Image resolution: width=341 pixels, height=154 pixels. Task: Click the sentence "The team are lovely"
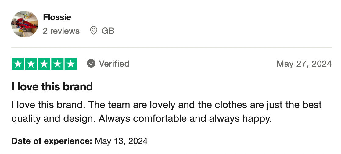pos(128,105)
